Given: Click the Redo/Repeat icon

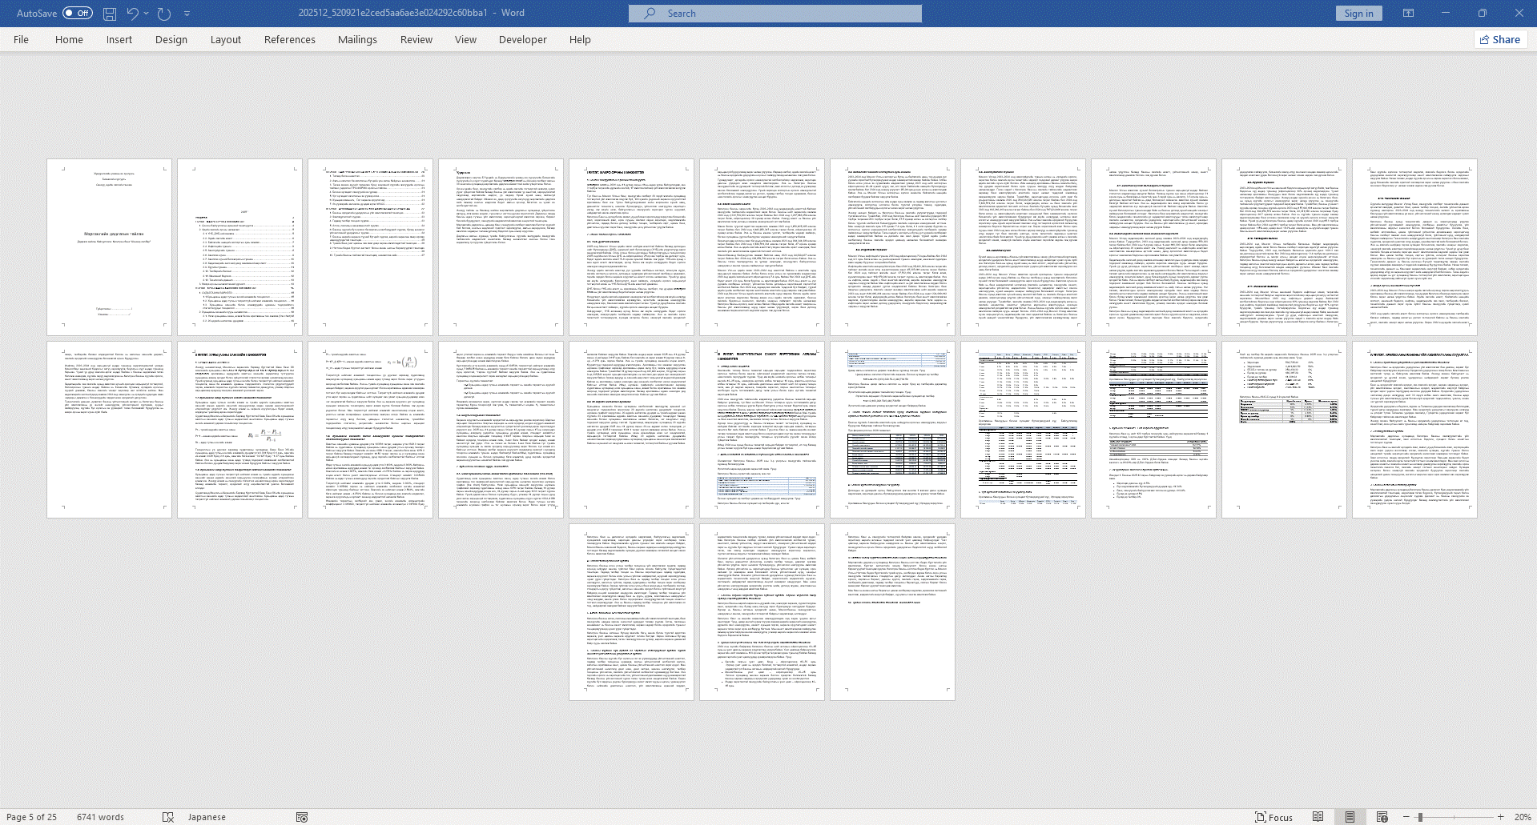Looking at the screenshot, I should (164, 14).
